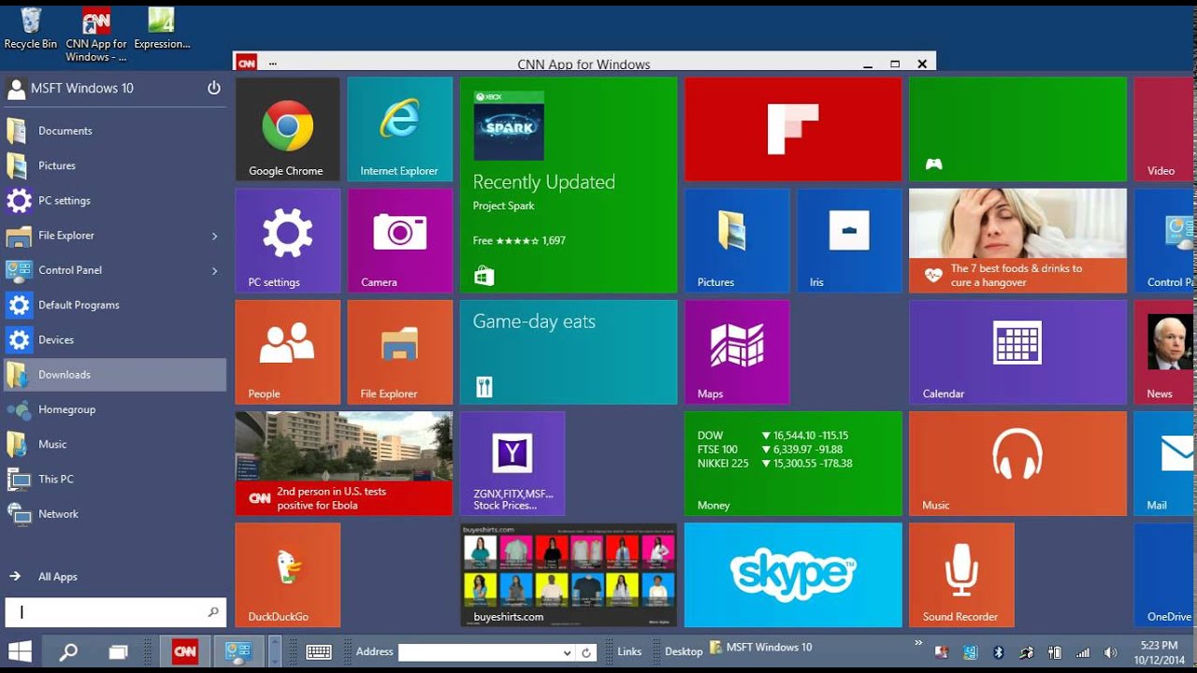Open the News tile
This screenshot has width=1197, height=673.
[x=1165, y=351]
